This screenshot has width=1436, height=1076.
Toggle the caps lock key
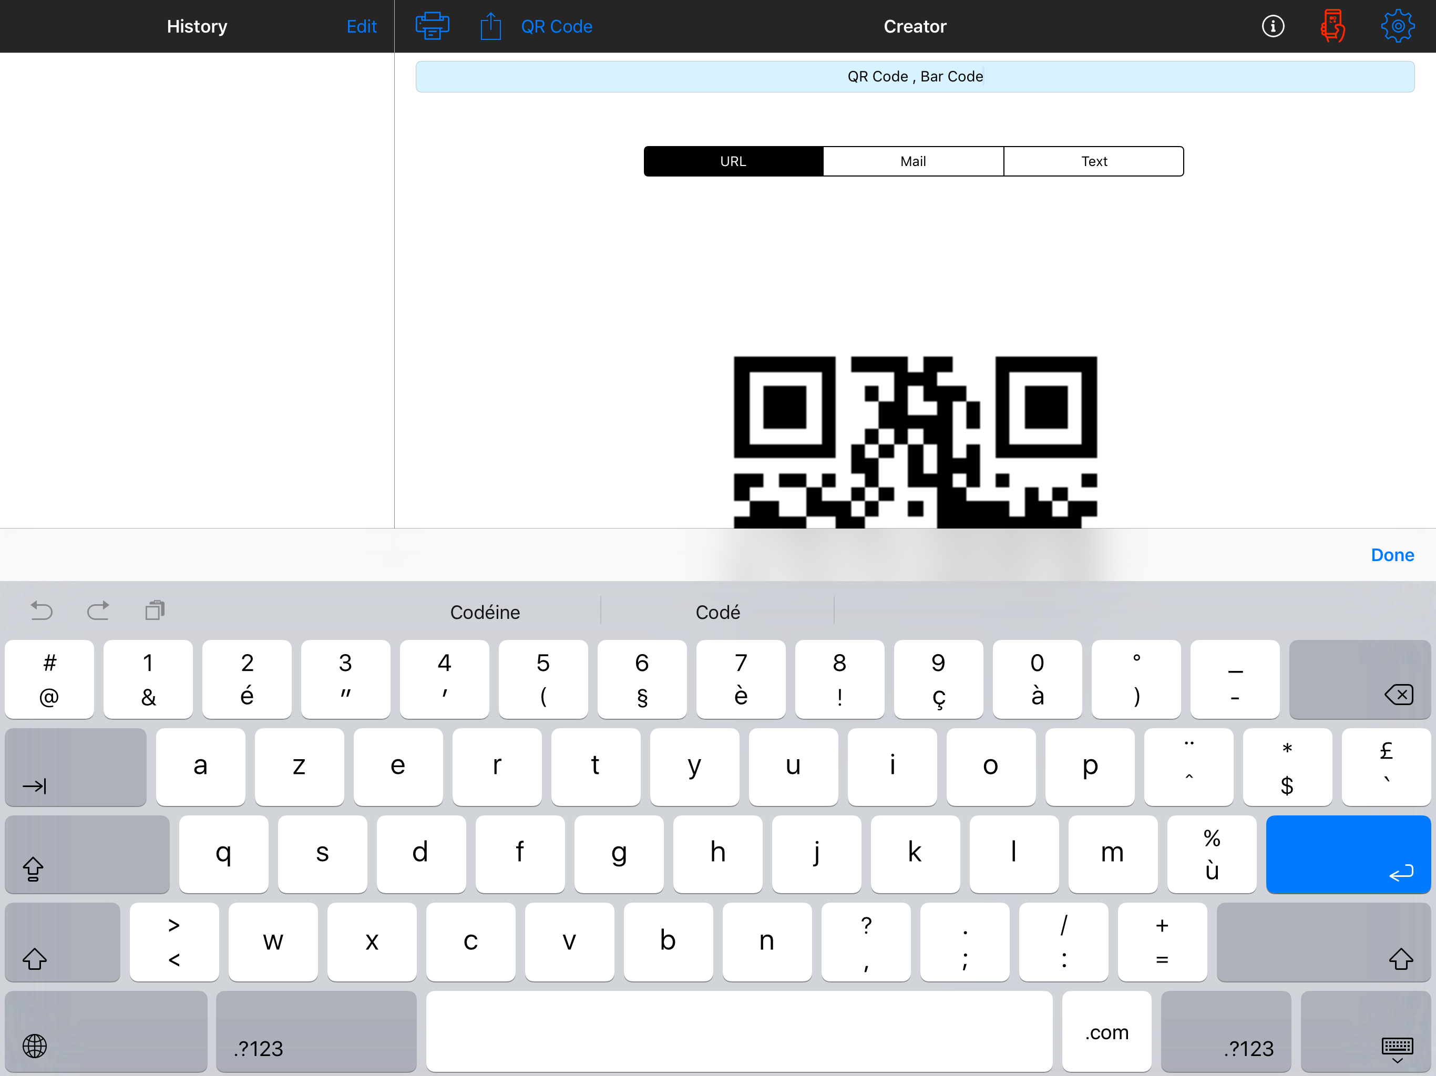coord(87,854)
